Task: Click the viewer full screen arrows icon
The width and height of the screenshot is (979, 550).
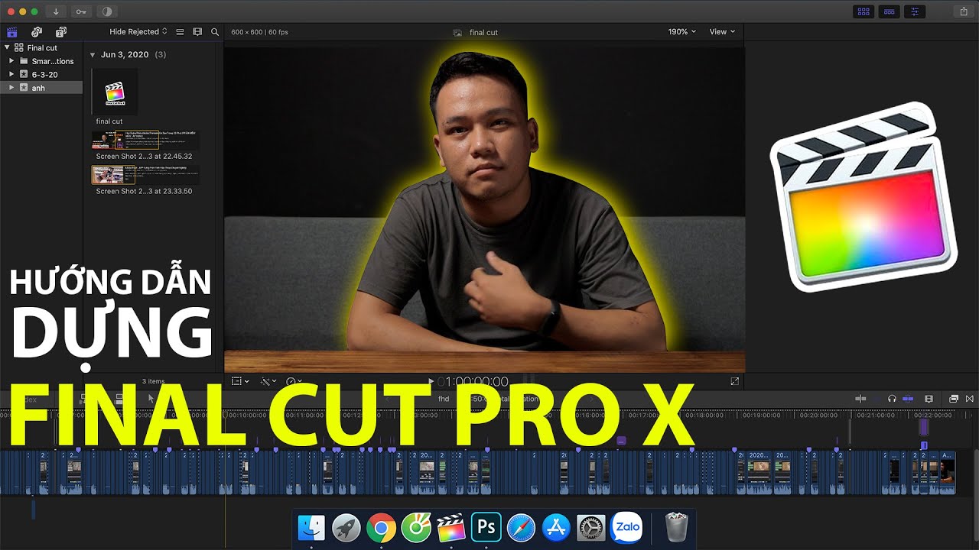Action: tap(735, 381)
